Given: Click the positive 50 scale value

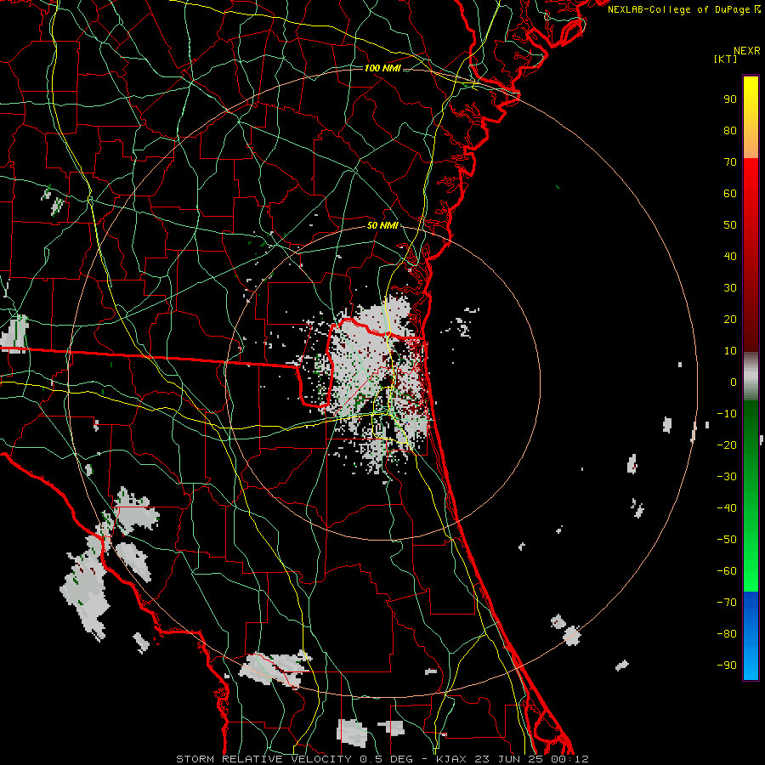Looking at the screenshot, I should 730,225.
